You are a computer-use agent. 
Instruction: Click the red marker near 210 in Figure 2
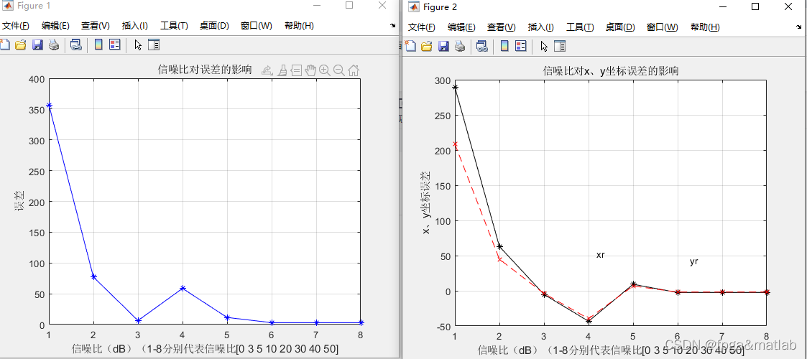tap(455, 144)
